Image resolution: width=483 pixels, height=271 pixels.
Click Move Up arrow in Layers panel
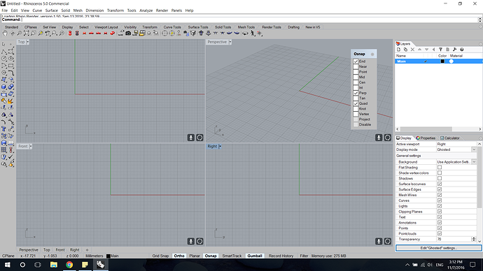(x=419, y=50)
